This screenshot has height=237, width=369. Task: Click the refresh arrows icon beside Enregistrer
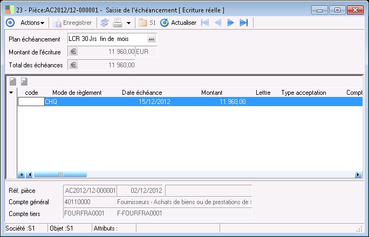tap(105, 23)
